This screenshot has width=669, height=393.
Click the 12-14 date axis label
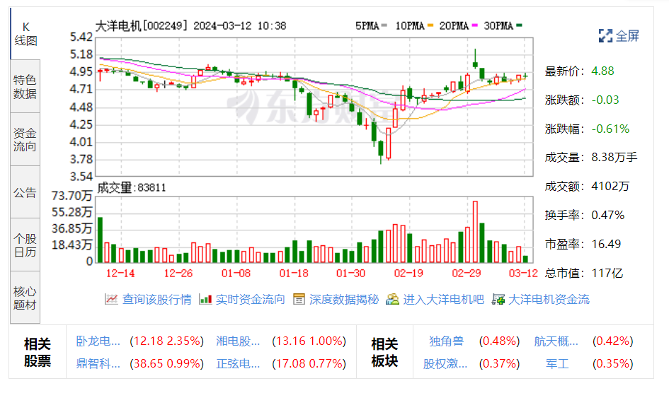tap(120, 273)
